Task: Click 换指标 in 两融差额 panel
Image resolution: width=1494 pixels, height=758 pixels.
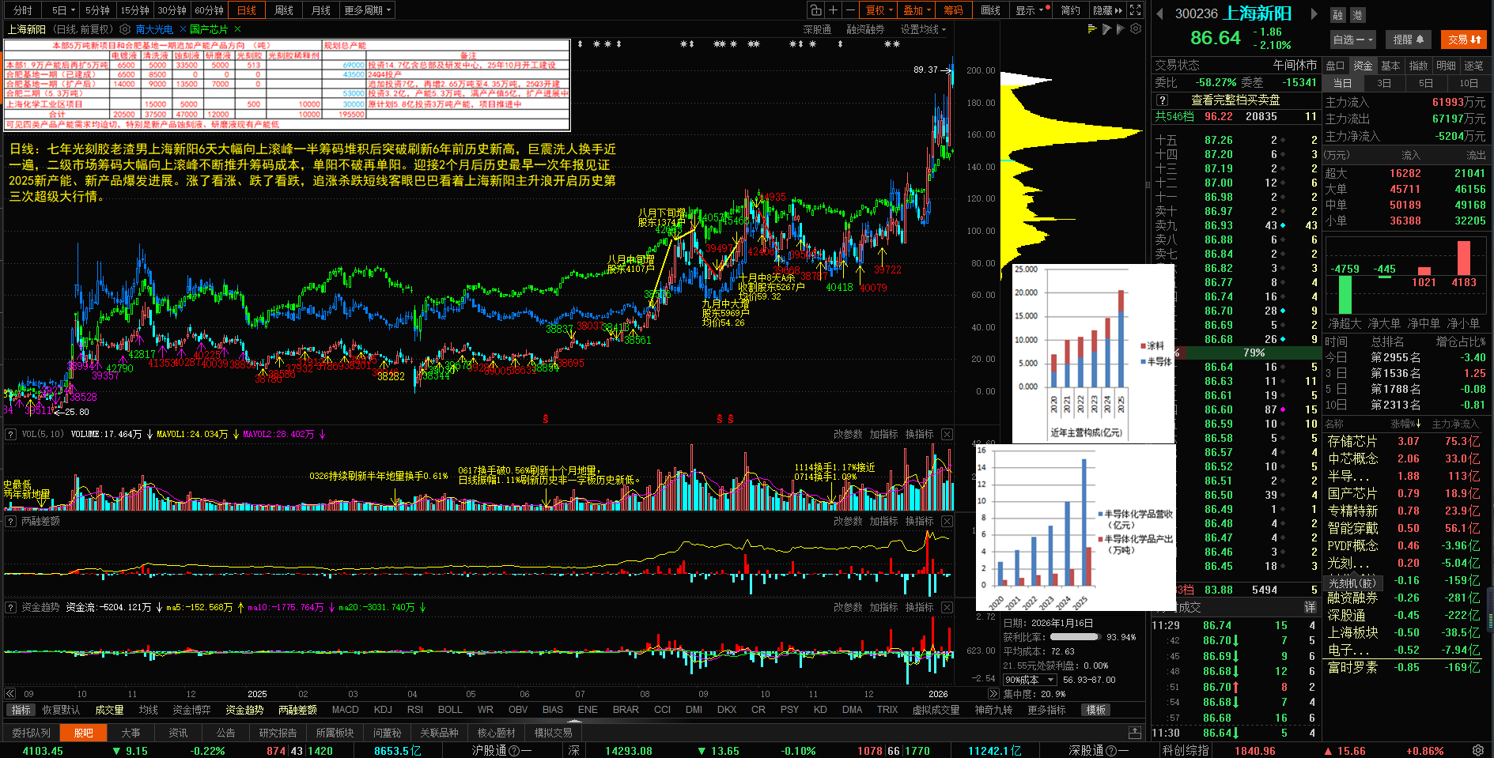Action: tap(919, 521)
